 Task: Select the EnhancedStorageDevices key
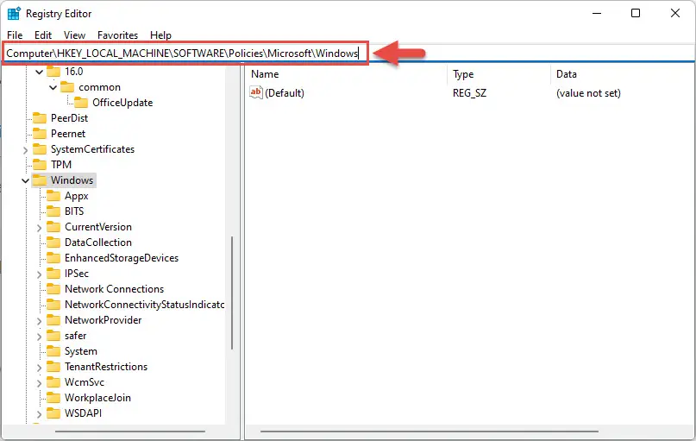click(x=122, y=257)
